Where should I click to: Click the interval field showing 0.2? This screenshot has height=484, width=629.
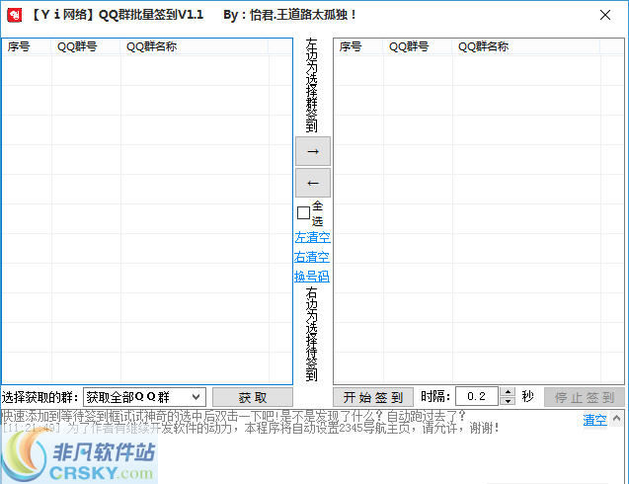point(477,396)
